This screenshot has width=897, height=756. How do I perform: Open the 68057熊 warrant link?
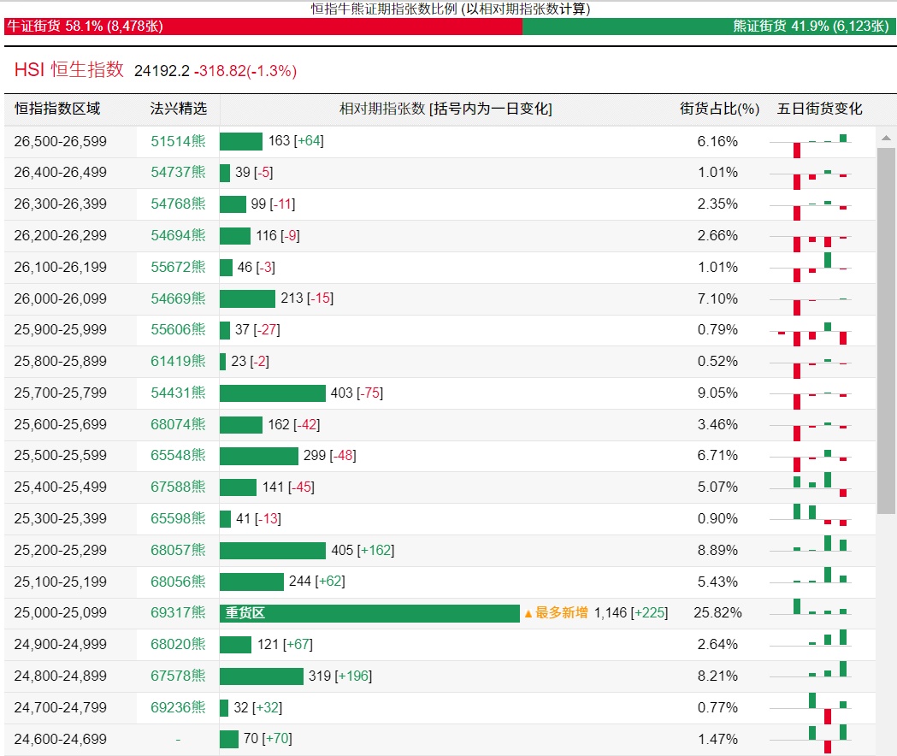[x=178, y=550]
